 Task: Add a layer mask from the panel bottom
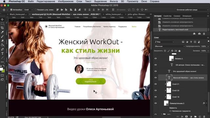click(186, 117)
